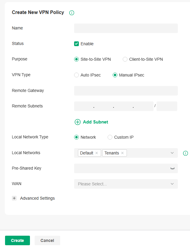The width and height of the screenshot is (190, 247).
Task: Remove the Tenants network tag
Action: pos(122,153)
